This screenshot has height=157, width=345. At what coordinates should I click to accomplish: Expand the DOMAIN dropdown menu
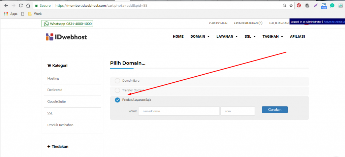pyautogui.click(x=200, y=37)
